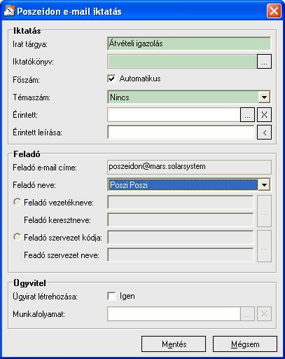Click the Feladó group heading

pyautogui.click(x=27, y=154)
